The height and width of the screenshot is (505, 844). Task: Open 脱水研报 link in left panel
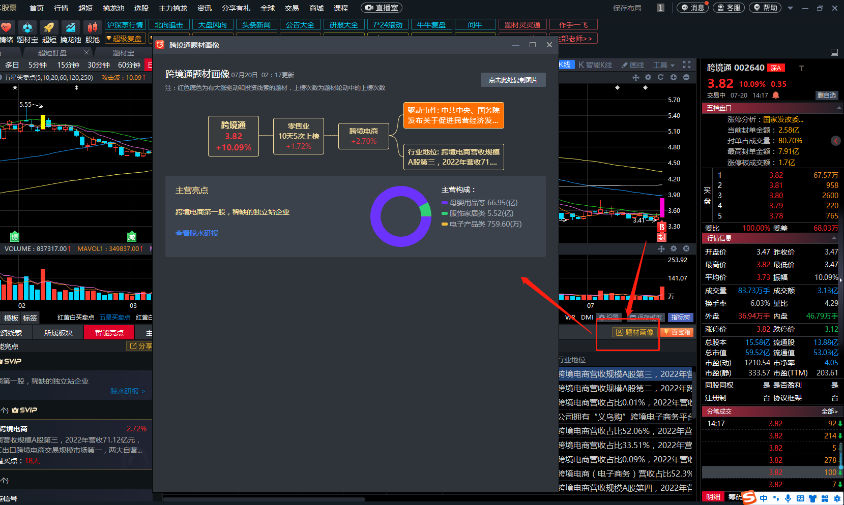pyautogui.click(x=128, y=391)
